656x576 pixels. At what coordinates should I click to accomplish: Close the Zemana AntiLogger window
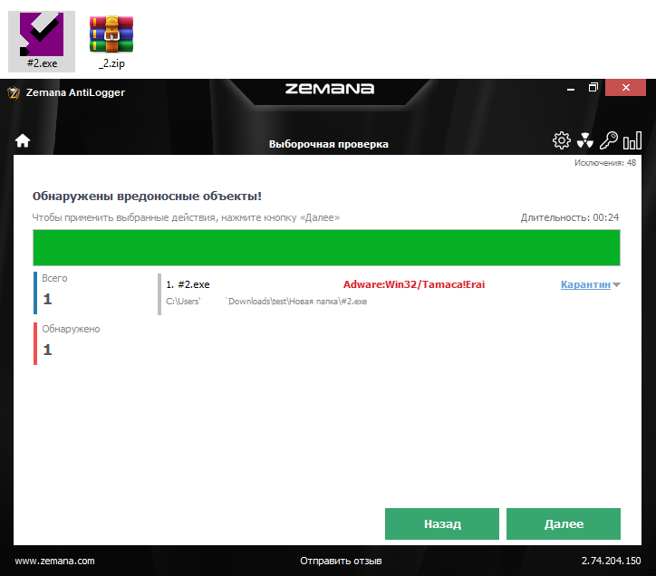(x=625, y=88)
